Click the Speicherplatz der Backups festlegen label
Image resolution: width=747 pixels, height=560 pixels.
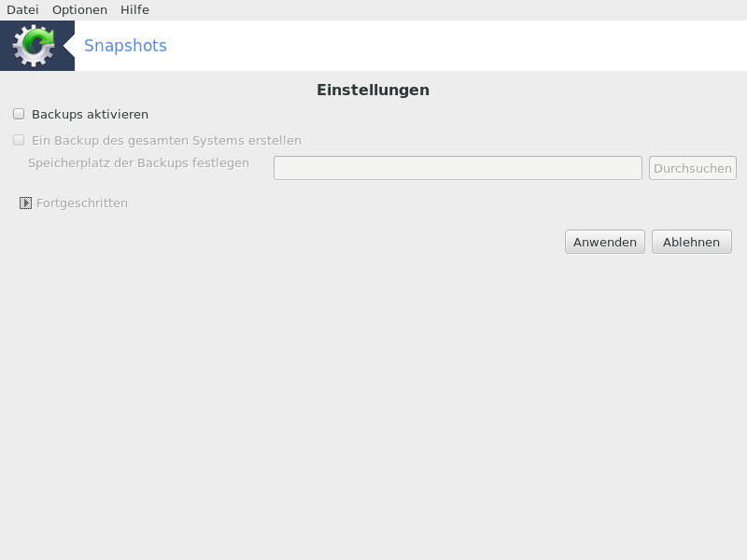[138, 162]
